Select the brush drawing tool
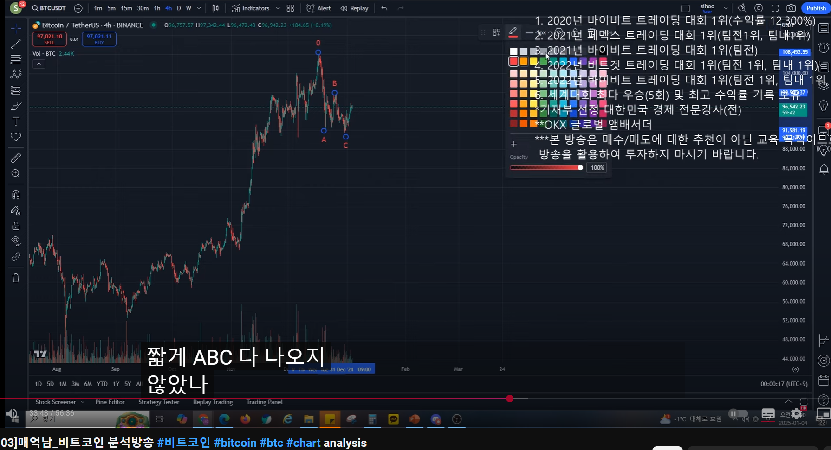Viewport: 831px width, 450px height. click(16, 106)
